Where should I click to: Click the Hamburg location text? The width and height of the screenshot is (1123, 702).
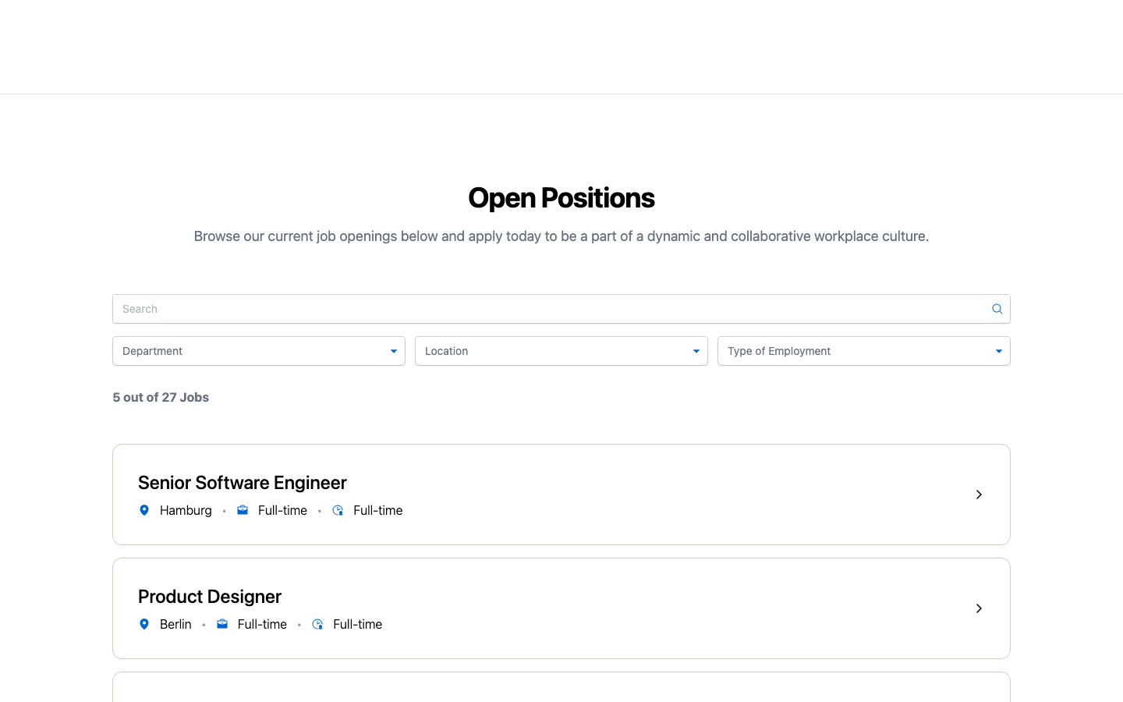coord(186,510)
